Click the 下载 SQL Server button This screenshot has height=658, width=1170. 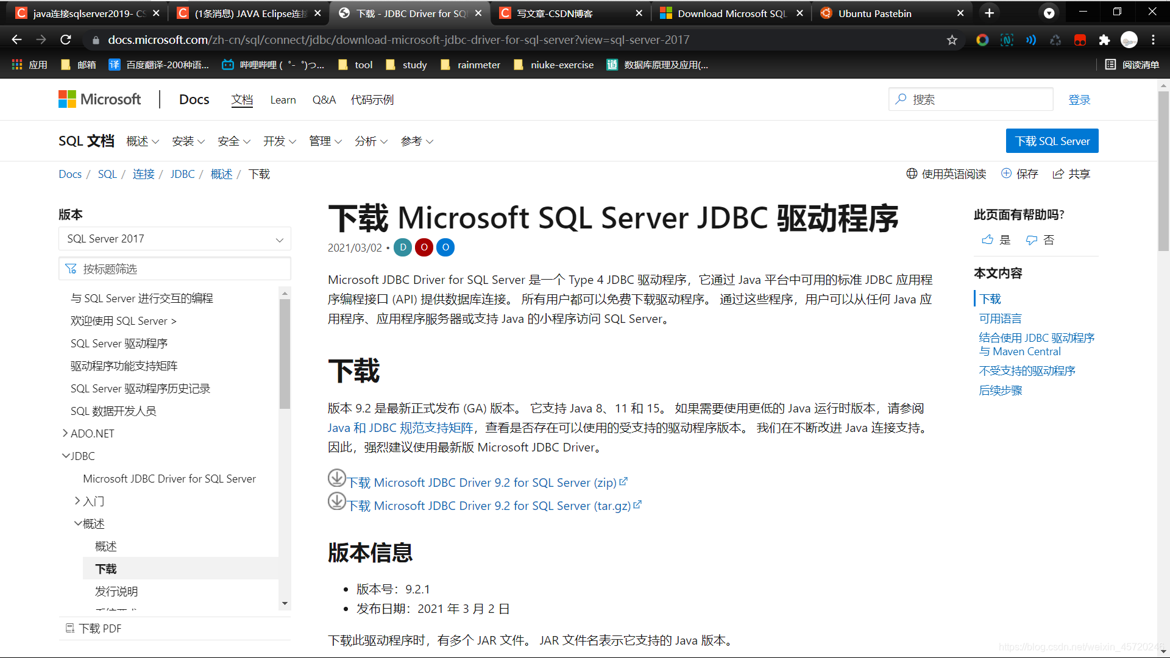pyautogui.click(x=1052, y=141)
